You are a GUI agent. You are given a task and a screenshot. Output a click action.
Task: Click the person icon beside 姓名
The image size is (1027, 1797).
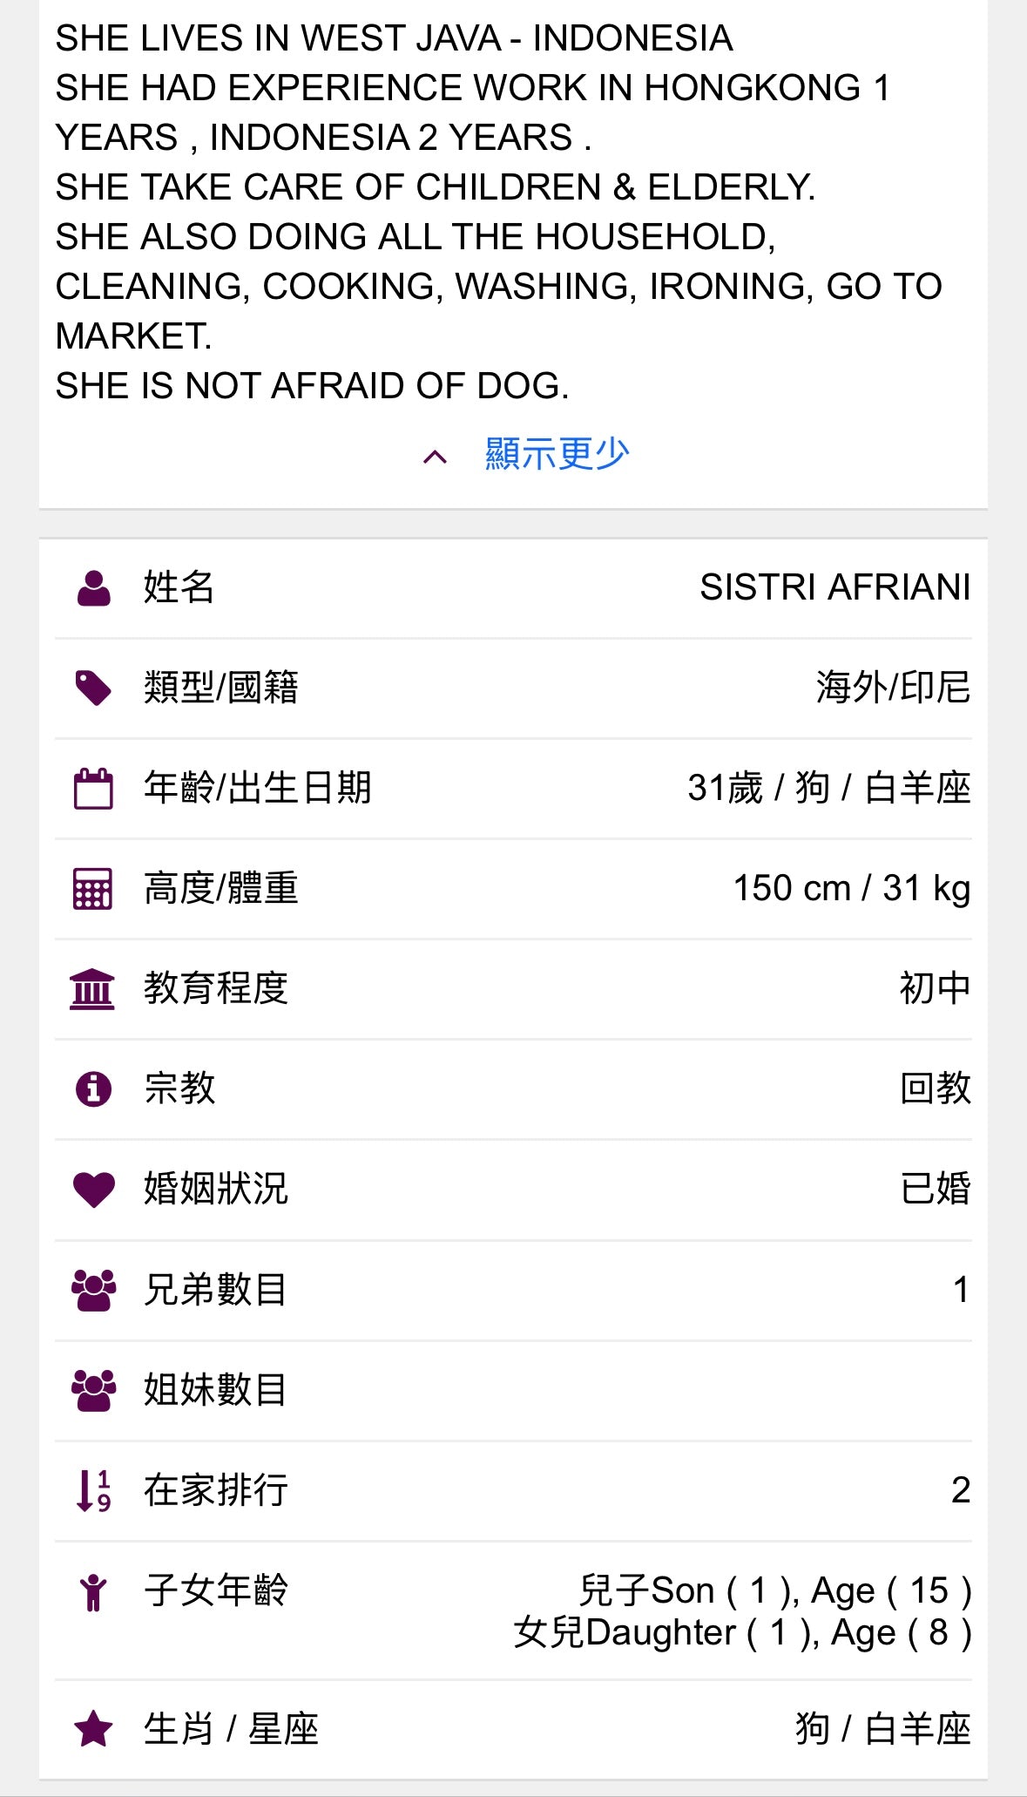tap(93, 588)
